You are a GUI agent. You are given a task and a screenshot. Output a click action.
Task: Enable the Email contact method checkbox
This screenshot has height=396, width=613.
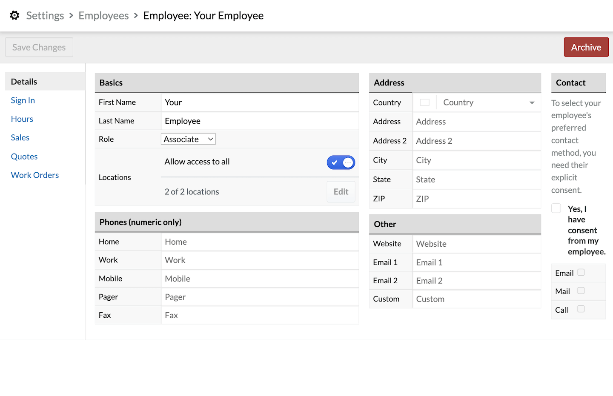point(581,273)
